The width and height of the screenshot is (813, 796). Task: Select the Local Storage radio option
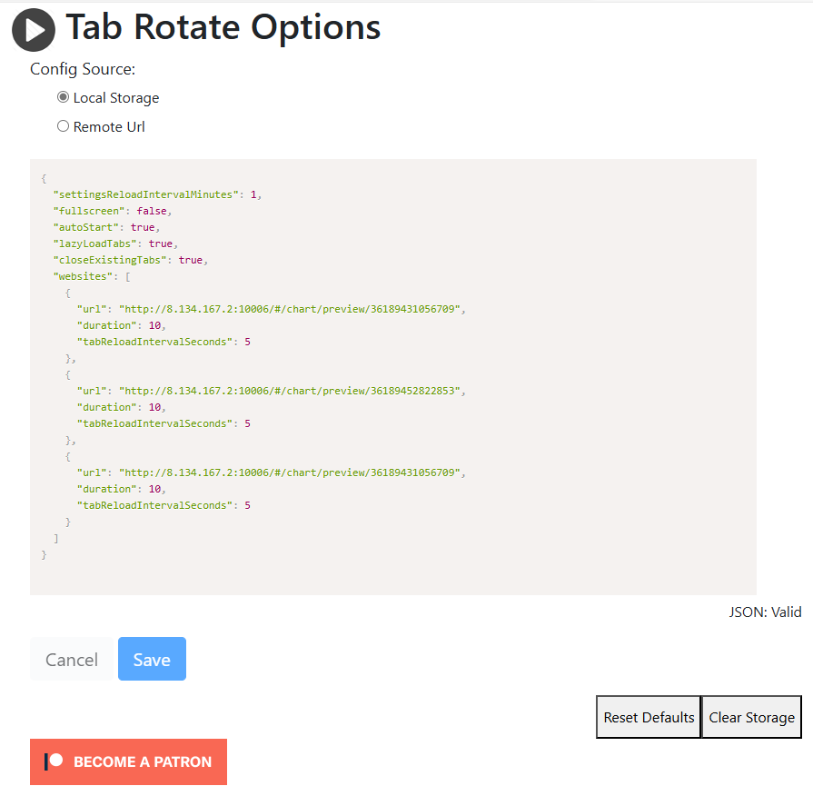point(63,97)
